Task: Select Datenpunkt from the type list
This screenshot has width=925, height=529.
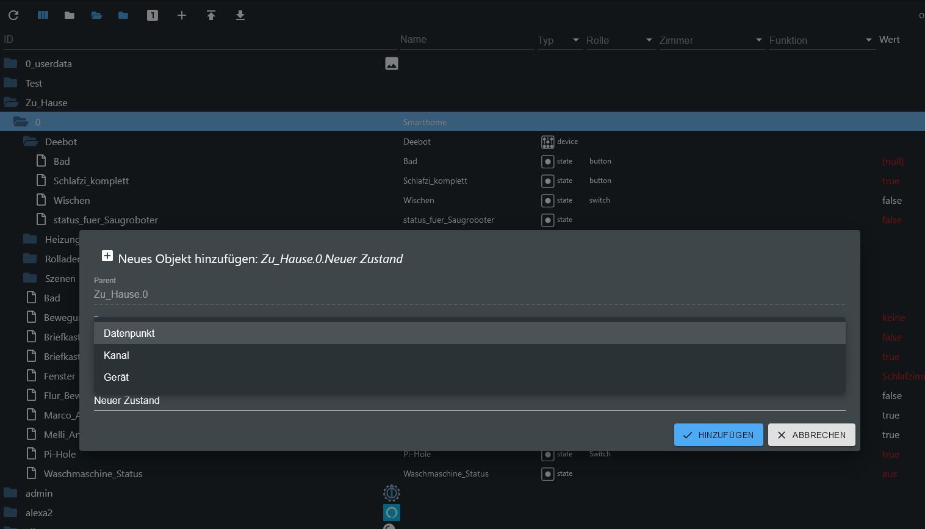Action: (x=470, y=333)
